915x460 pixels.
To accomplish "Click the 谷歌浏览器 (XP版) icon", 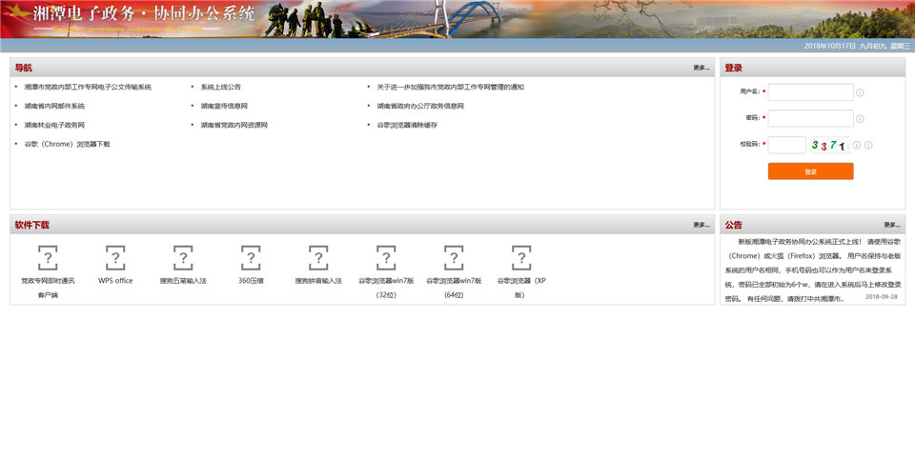I will pos(521,257).
